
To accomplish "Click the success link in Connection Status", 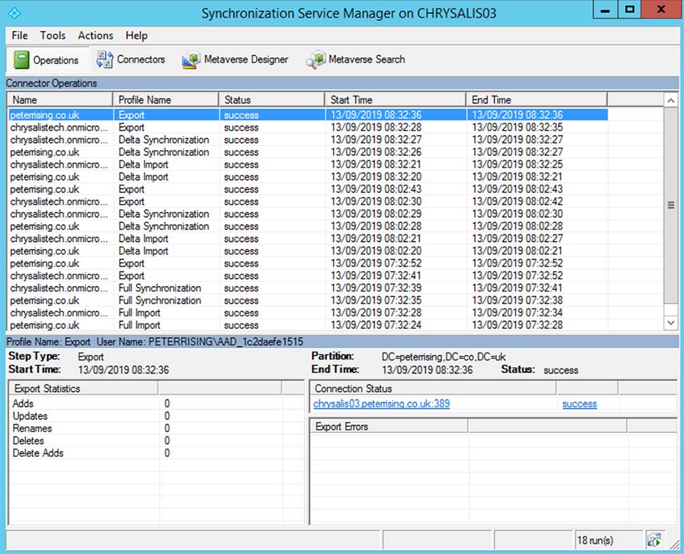I will pos(579,404).
